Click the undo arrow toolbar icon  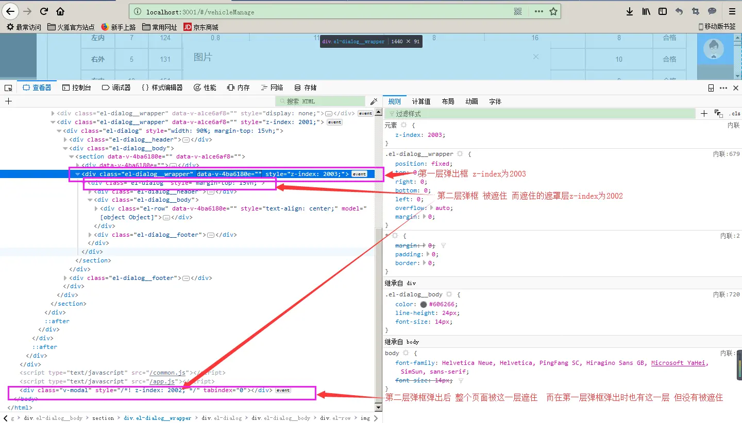point(679,11)
